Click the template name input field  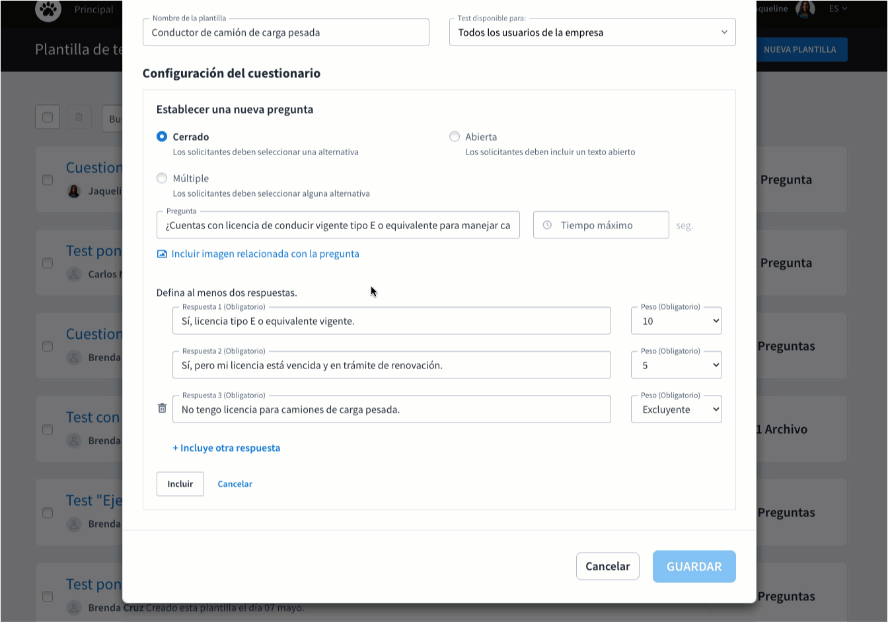pos(285,32)
